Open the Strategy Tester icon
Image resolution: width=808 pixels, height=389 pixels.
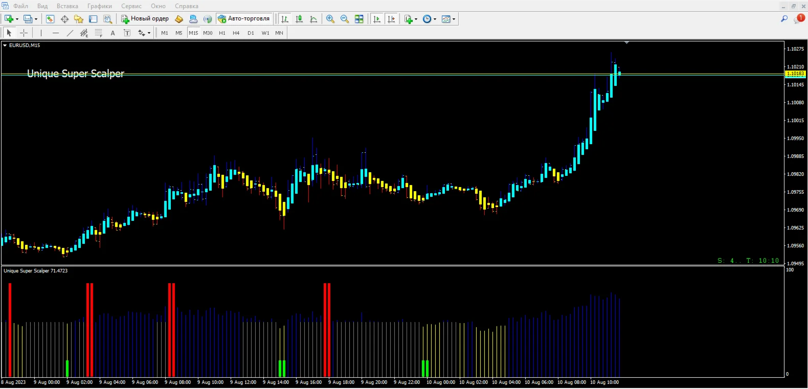[x=107, y=19]
